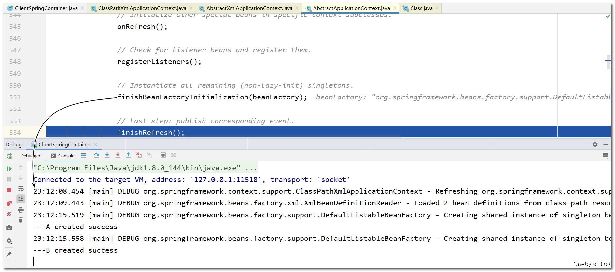
Task: Close the AbstractXmlApplicationContext.java tab
Action: point(297,8)
